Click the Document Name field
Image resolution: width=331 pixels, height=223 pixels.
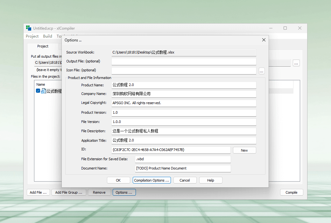pyautogui.click(x=183, y=169)
